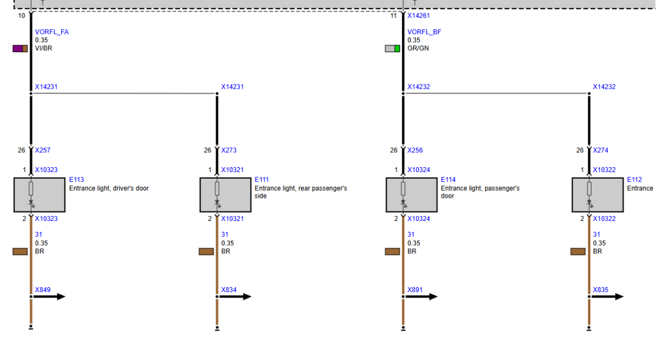Viewport: 657px width, 342px height.
Task: Select the E114 passenger's door light component box
Action: pyautogui.click(x=411, y=195)
